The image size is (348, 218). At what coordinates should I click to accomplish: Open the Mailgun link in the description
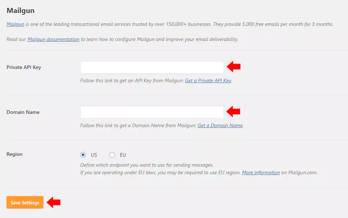pyautogui.click(x=15, y=24)
